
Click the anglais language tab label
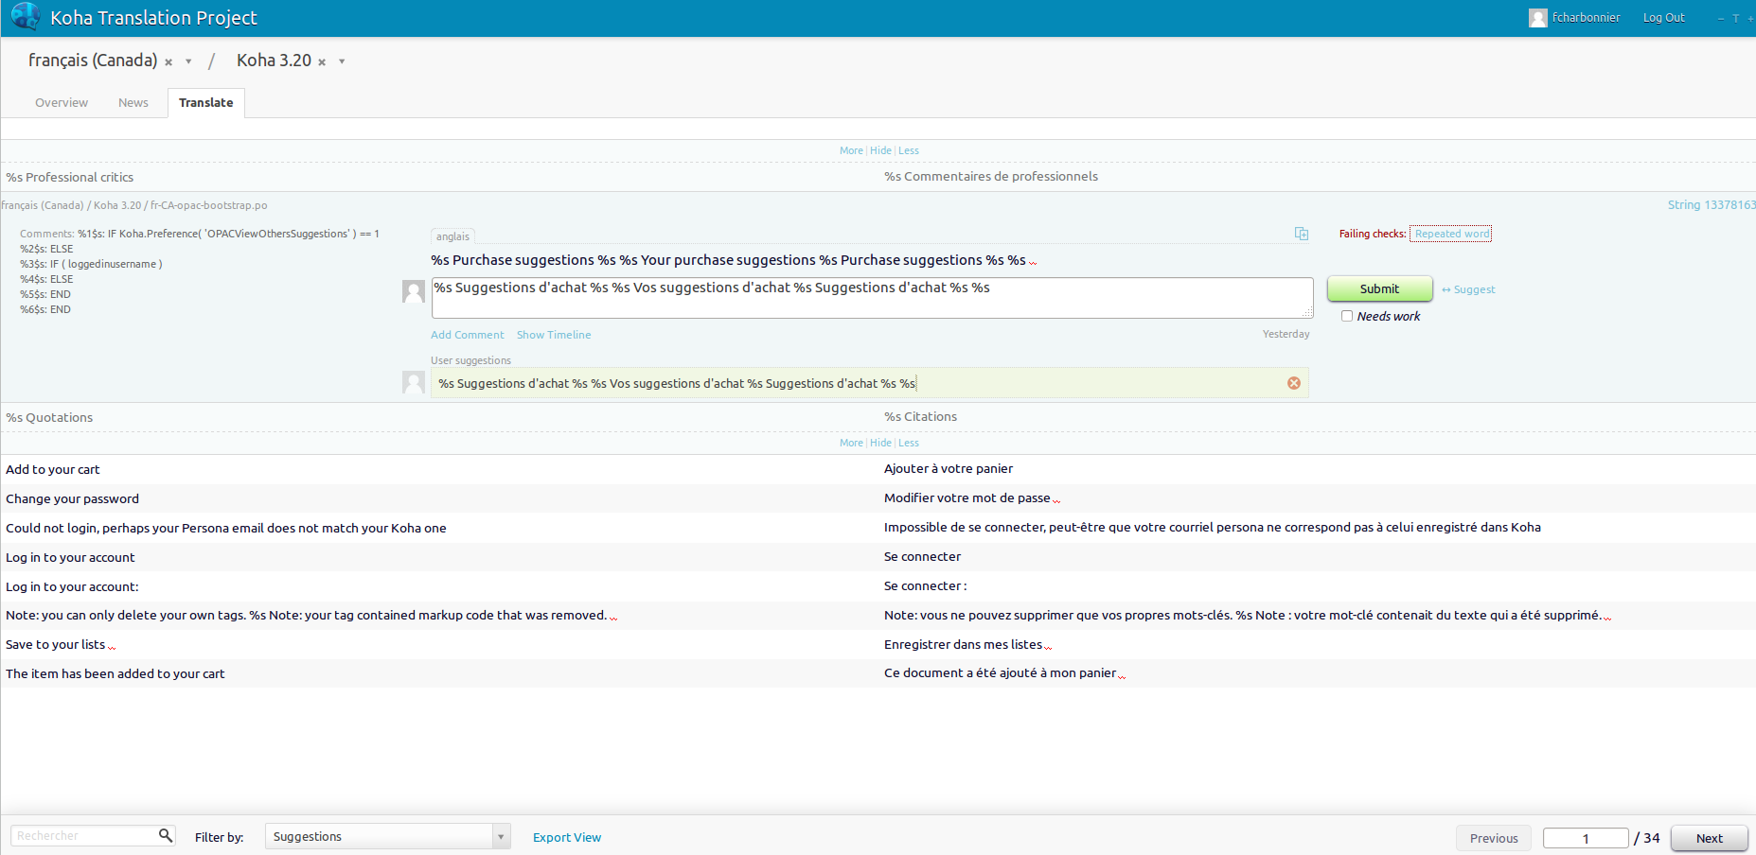pos(452,236)
